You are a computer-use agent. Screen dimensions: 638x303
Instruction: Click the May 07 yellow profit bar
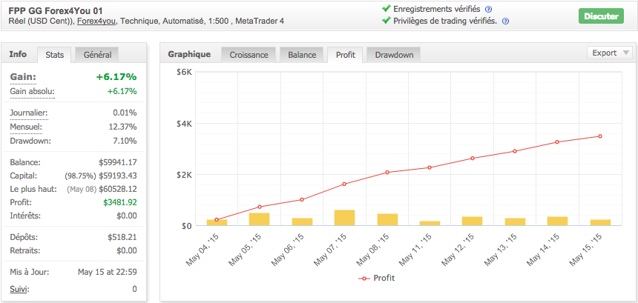(344, 218)
